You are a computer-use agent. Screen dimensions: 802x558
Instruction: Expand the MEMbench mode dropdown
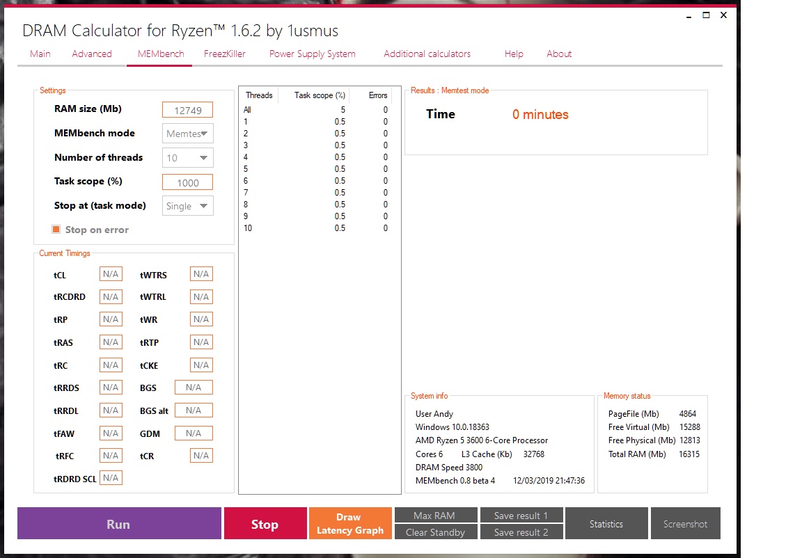[187, 134]
